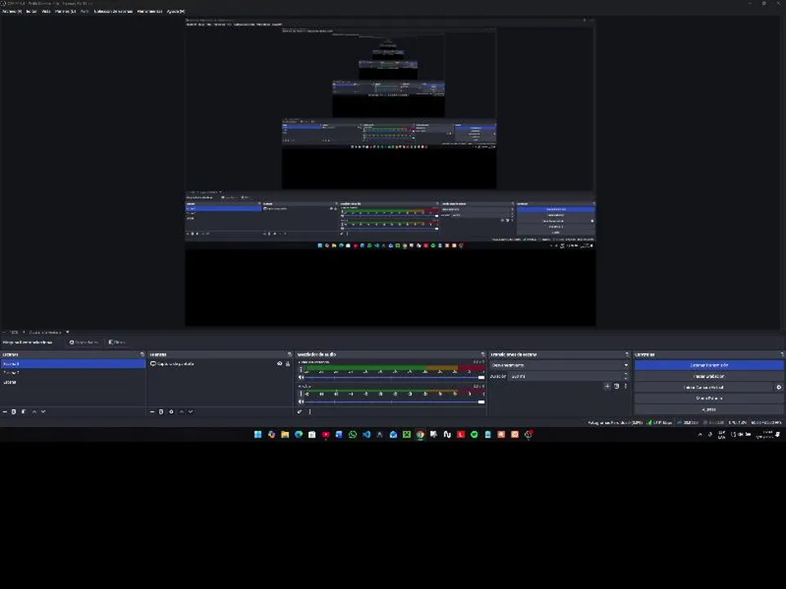
Task: Open Google Chrome from taskbar
Action: click(x=420, y=434)
